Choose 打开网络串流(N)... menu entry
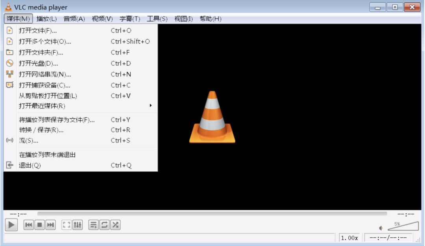The image size is (425, 246). [x=81, y=74]
